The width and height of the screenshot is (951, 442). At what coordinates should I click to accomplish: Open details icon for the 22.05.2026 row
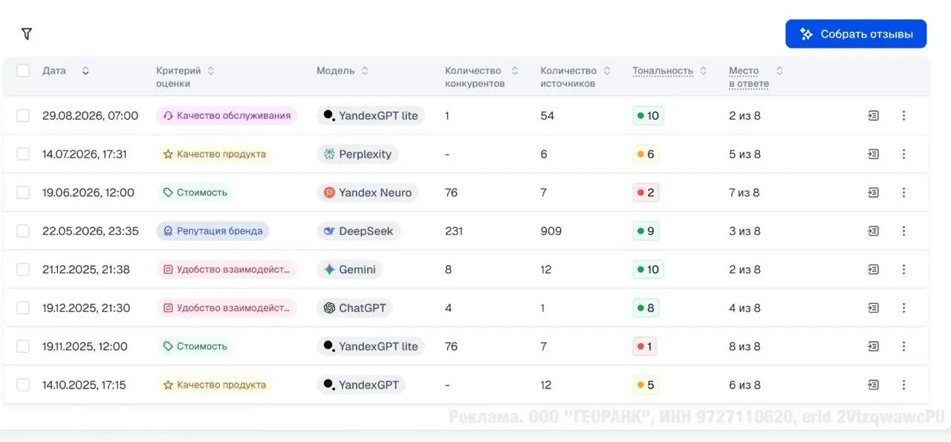873,231
